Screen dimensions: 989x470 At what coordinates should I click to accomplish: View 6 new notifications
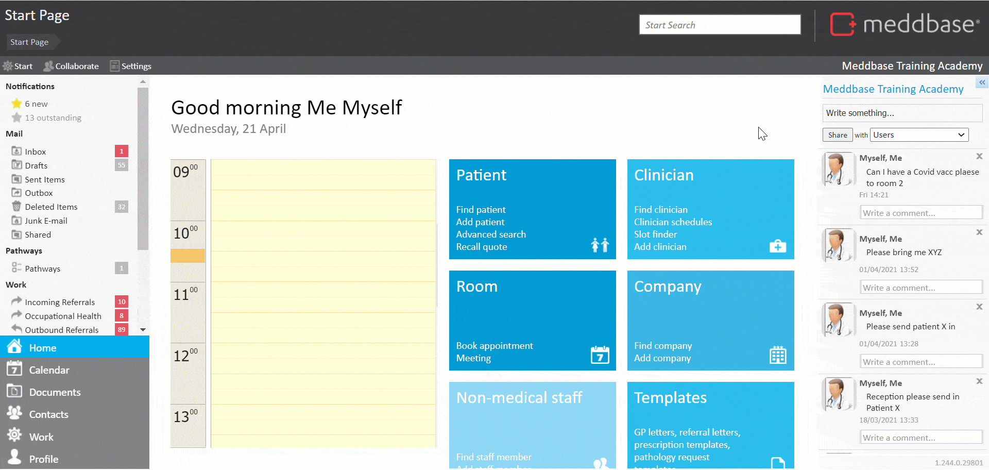click(36, 104)
